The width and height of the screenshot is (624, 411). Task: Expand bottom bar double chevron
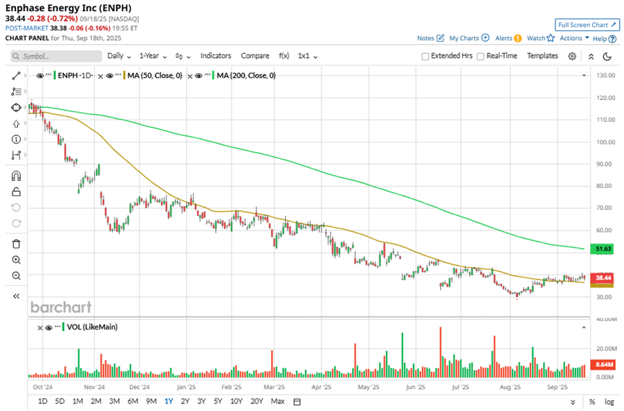(x=573, y=402)
